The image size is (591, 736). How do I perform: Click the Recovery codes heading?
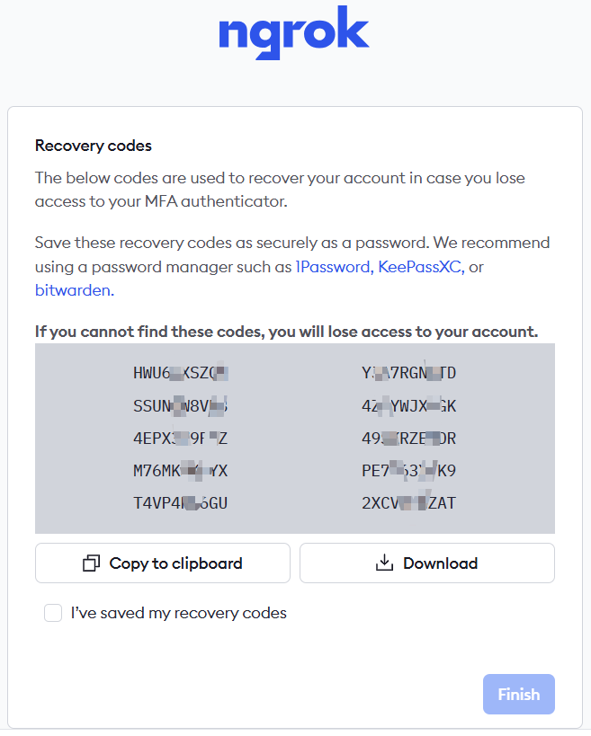94,146
